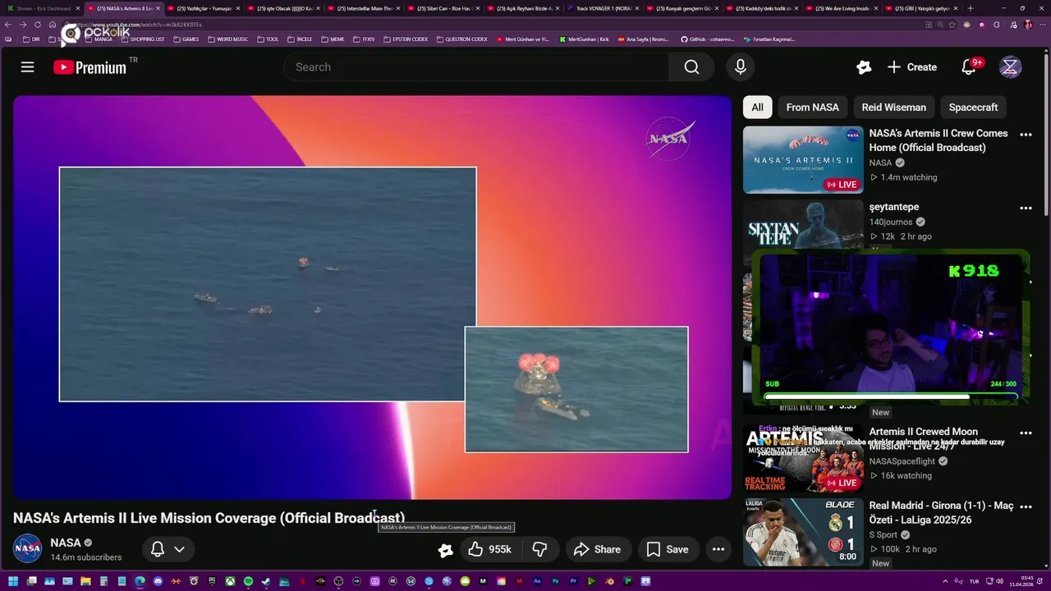Open NASA's Artemis II Crew Comes Home title
The width and height of the screenshot is (1051, 591).
939,140
